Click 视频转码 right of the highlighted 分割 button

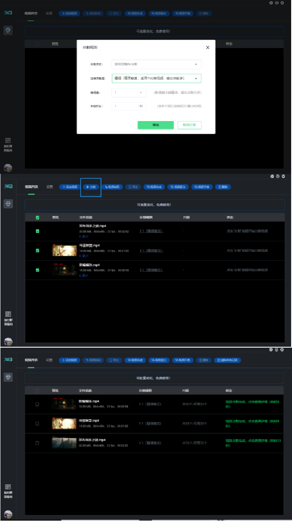tap(112, 187)
